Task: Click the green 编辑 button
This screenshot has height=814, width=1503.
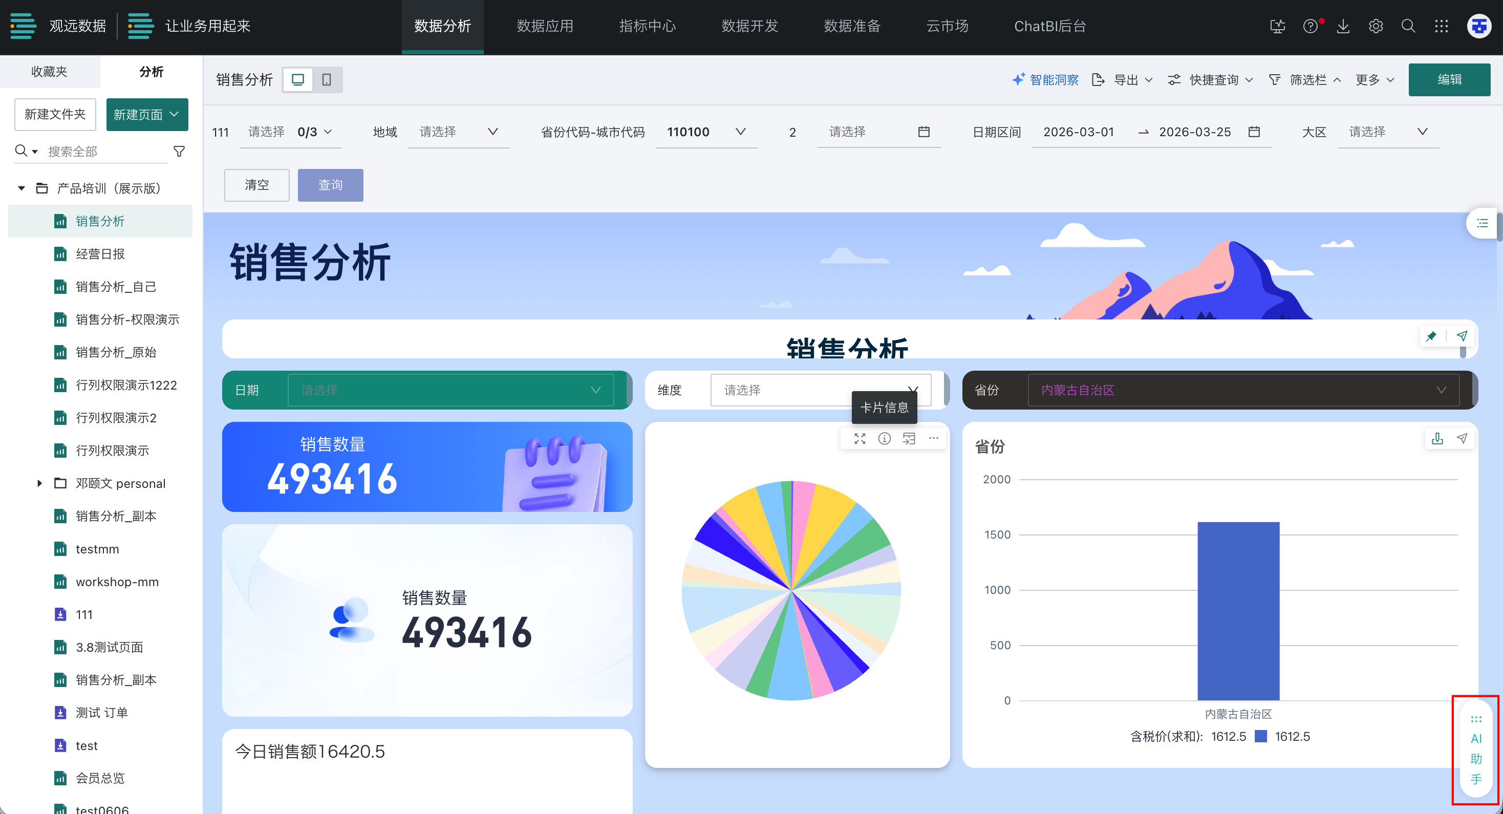Action: 1449,79
